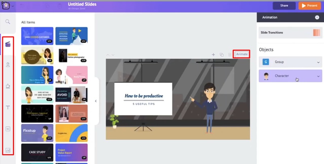The height and width of the screenshot is (164, 324).
Task: Choose the 'Fit and Healthy' template thumbnail
Action: coord(37,94)
